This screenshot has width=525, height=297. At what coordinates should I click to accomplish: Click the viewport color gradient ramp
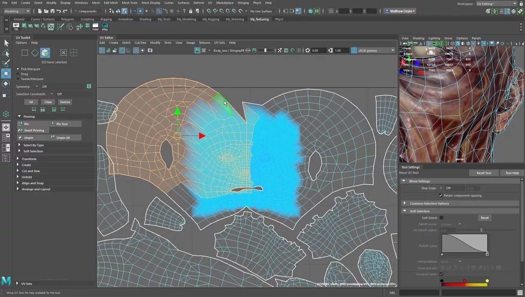pos(464,284)
